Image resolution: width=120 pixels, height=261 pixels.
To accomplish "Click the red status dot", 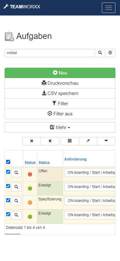I will (30, 174).
